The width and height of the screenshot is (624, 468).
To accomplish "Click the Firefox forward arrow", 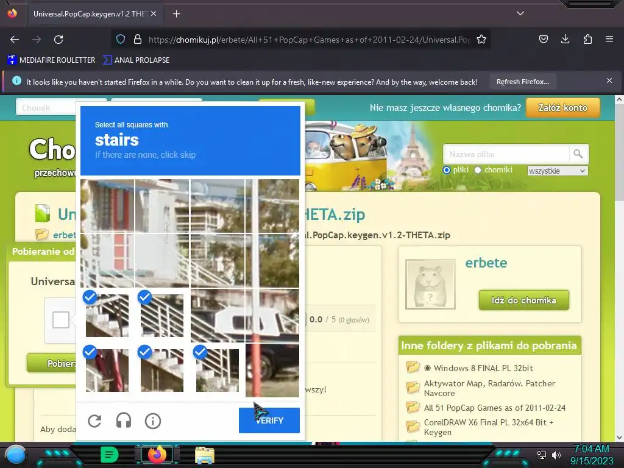I will [37, 40].
